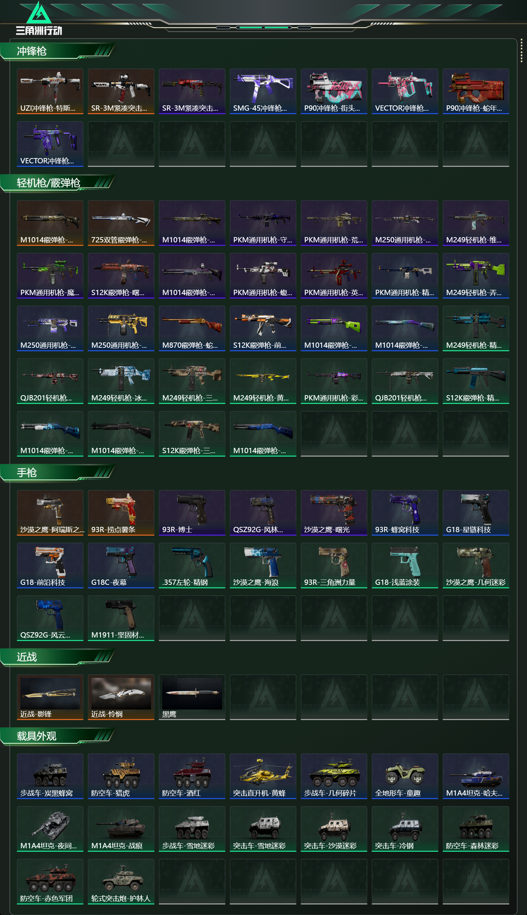Choose the G18-浅蓝涂装 pistol skin
The image size is (527, 915).
pyautogui.click(x=405, y=565)
